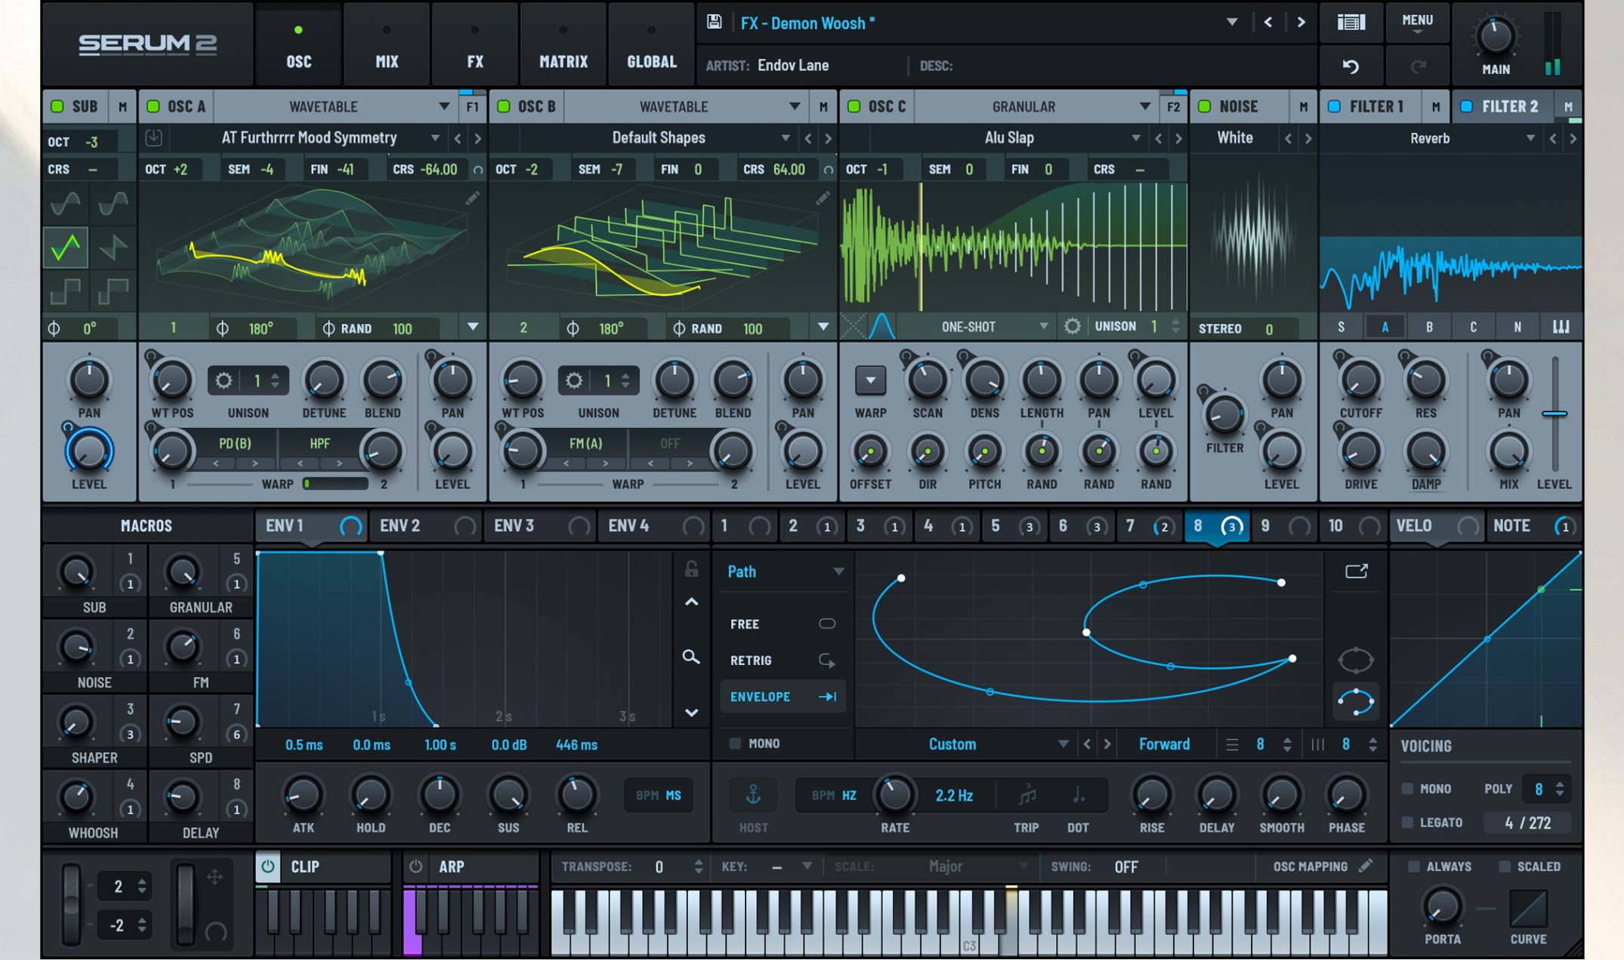The width and height of the screenshot is (1624, 960).
Task: Open the OSC A wavetable save icon
Action: [x=153, y=138]
